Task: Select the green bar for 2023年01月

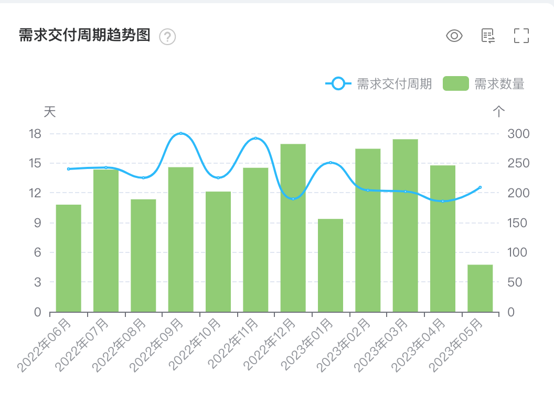Action: coord(331,266)
